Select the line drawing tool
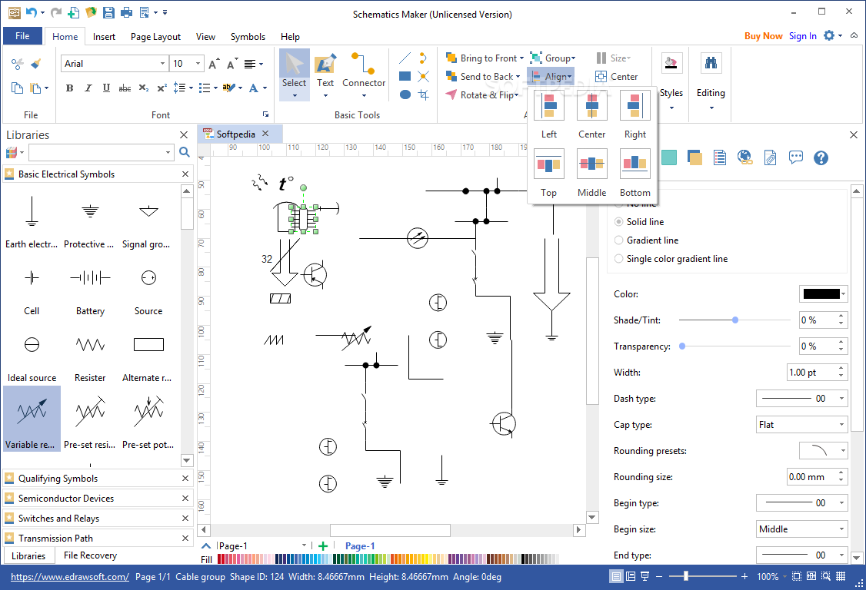Viewport: 866px width, 590px height. tap(405, 58)
